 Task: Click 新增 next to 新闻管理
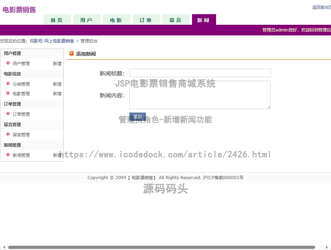coord(57,155)
